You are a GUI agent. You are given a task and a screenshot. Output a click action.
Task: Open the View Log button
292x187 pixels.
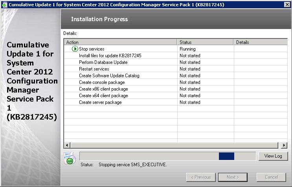[x=273, y=156]
